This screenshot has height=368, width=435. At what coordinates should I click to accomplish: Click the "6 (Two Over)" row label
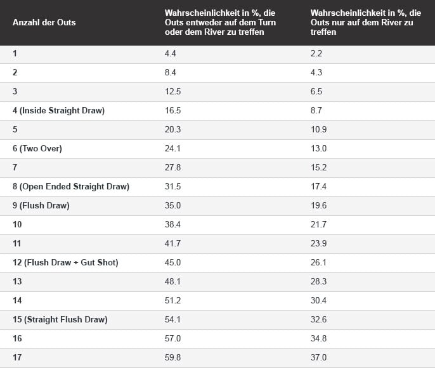(37, 149)
